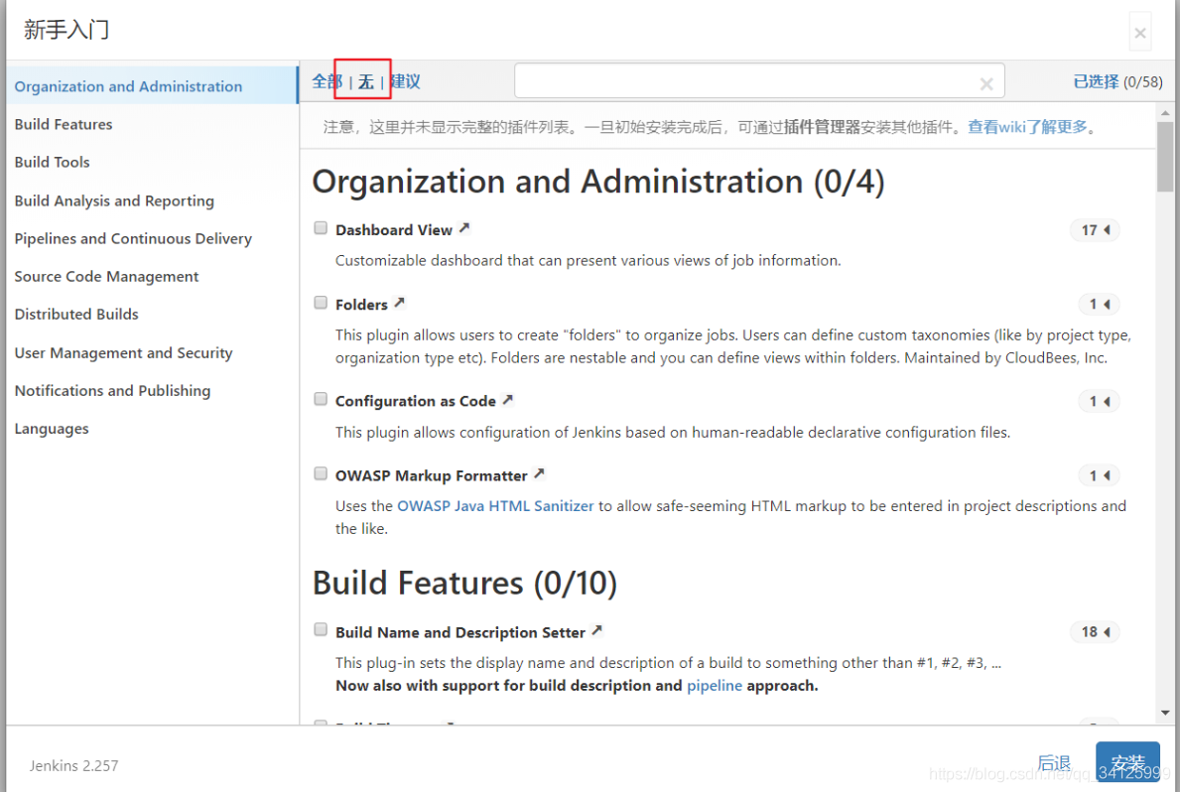Click Dashboard View plugin title
The image size is (1180, 792).
(x=394, y=229)
